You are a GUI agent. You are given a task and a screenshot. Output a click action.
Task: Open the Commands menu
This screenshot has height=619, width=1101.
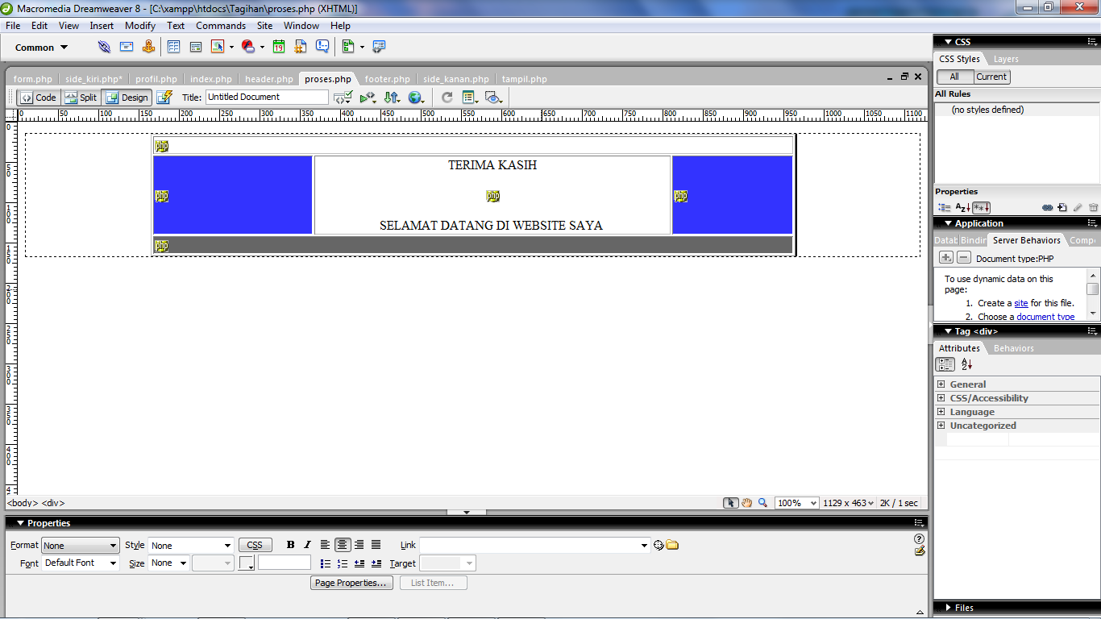pyautogui.click(x=220, y=25)
